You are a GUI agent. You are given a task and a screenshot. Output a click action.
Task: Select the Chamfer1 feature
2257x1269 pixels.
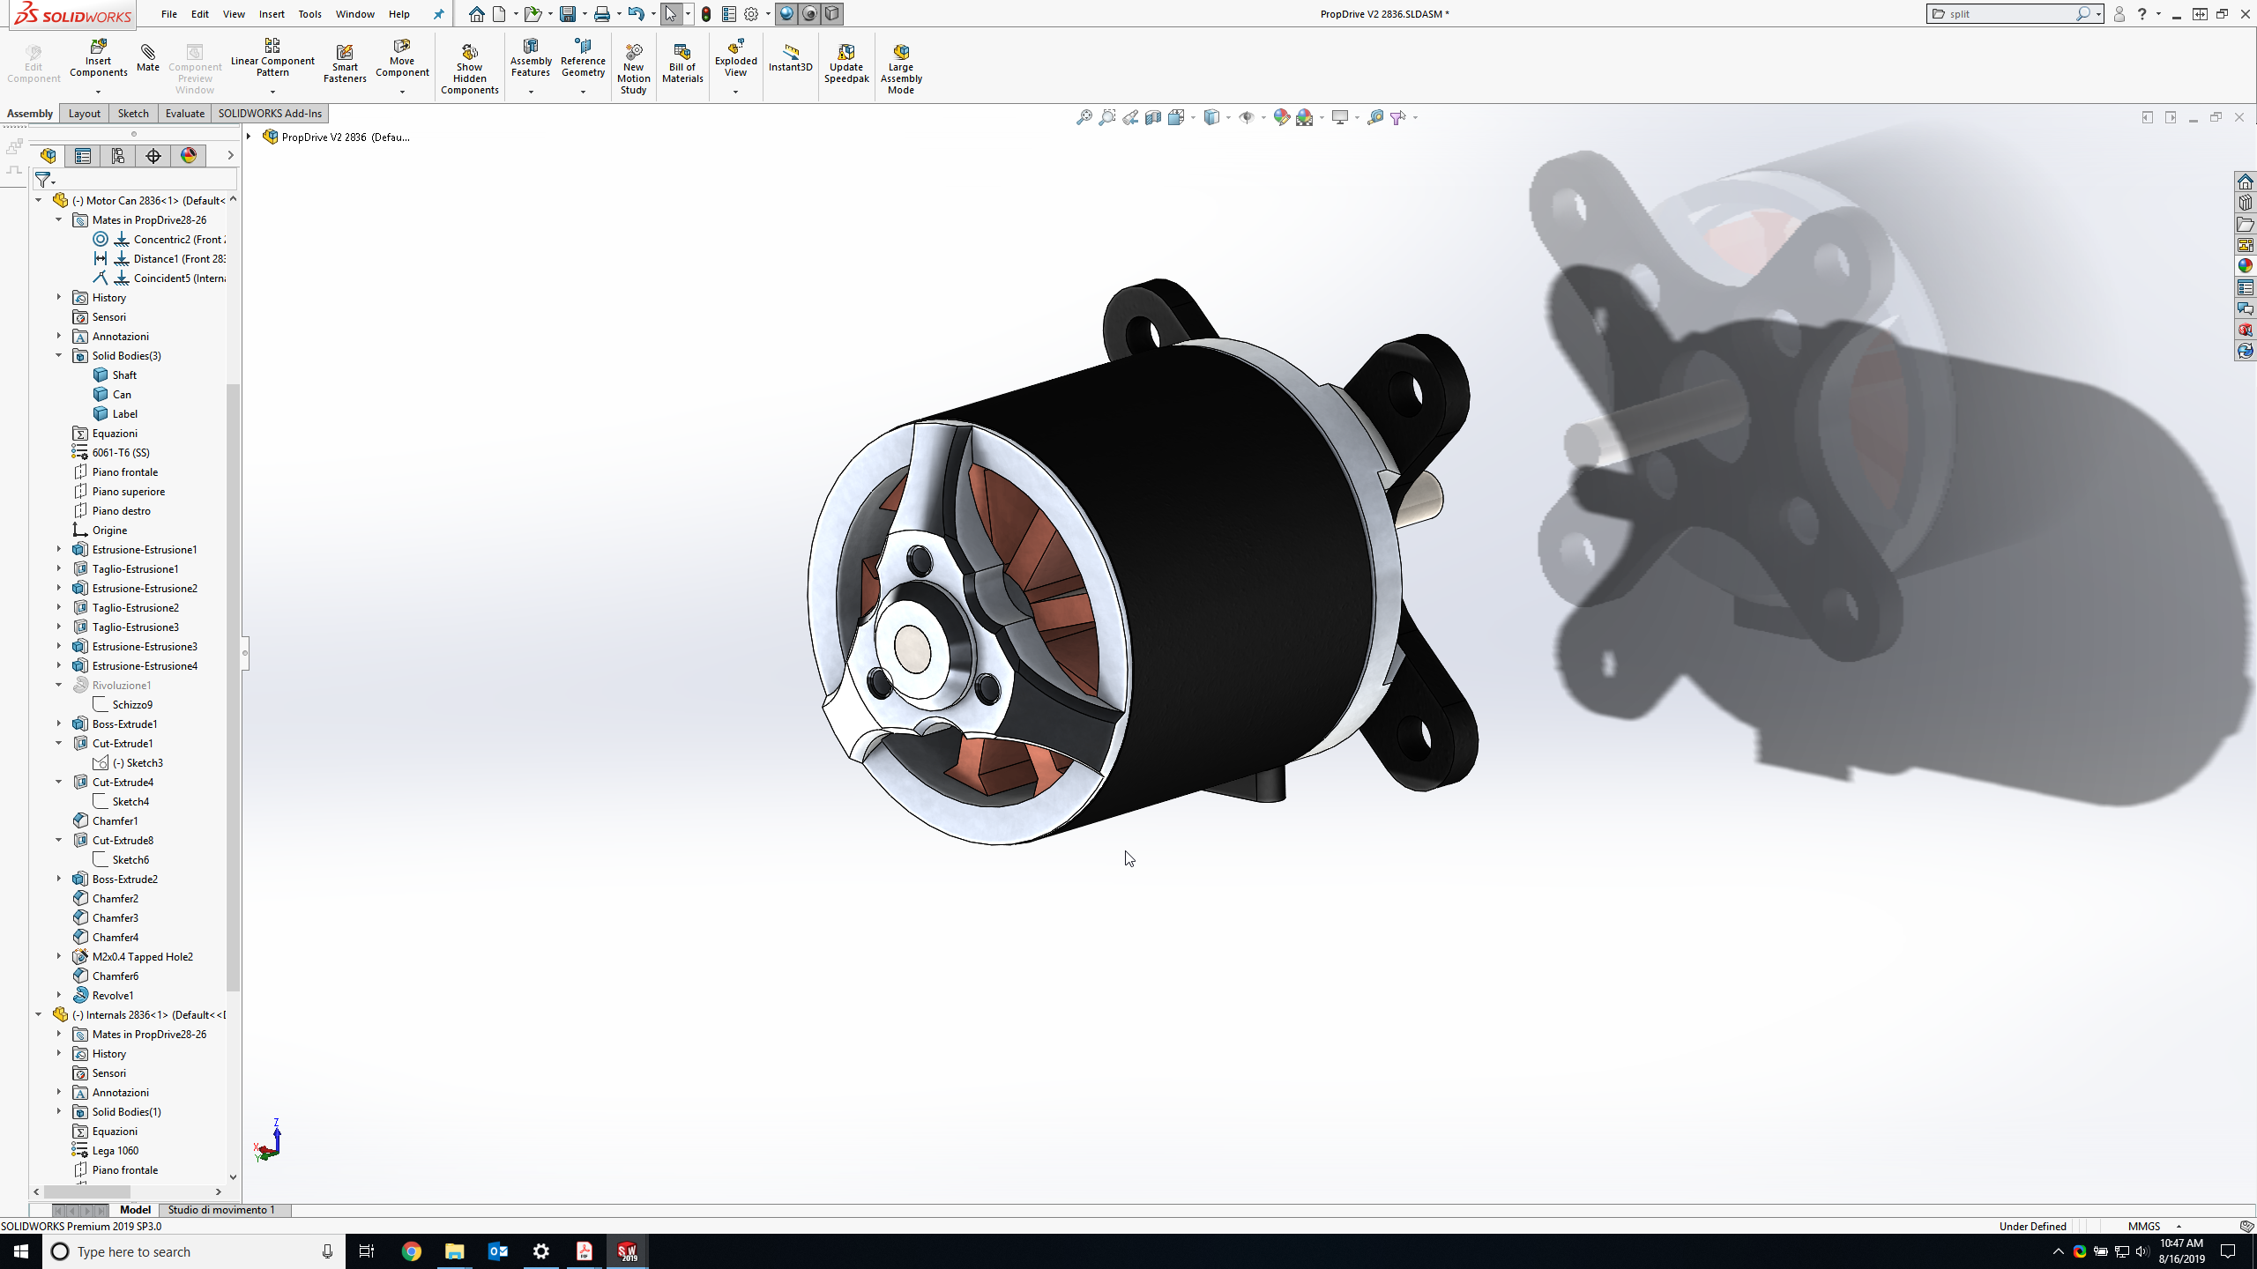pyautogui.click(x=115, y=820)
